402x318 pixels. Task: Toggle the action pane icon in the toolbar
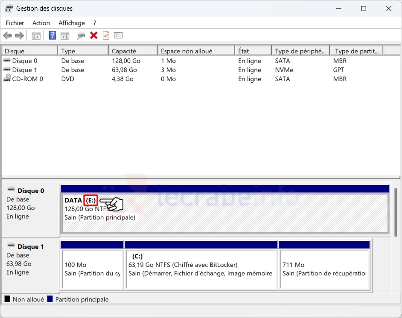click(65, 36)
